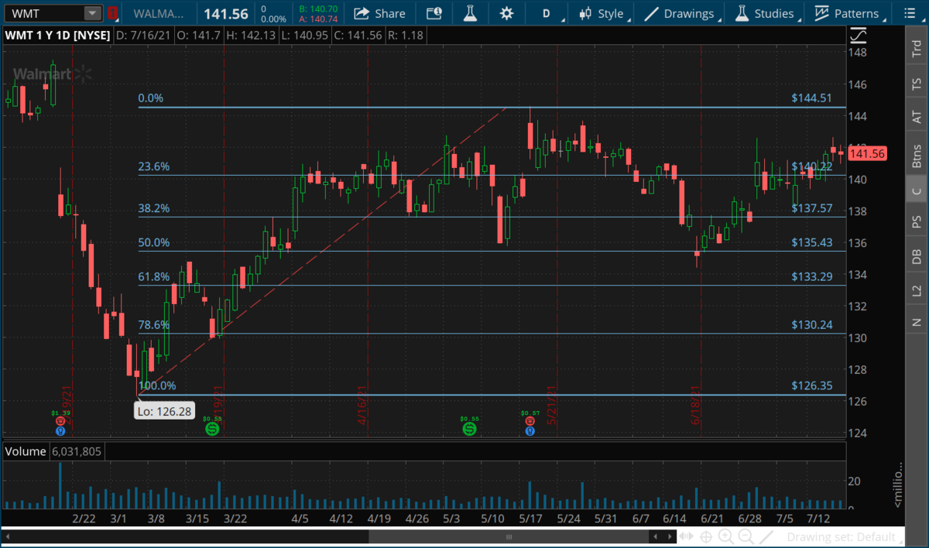
Task: Click the 141.56 current price tag on axis
Action: click(867, 154)
